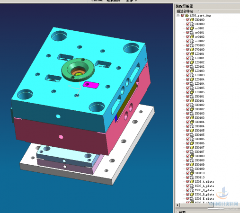Uncheck the yellow solid cr0102 entry's checkbox
Screen dimensions: 240x213
coord(188,37)
